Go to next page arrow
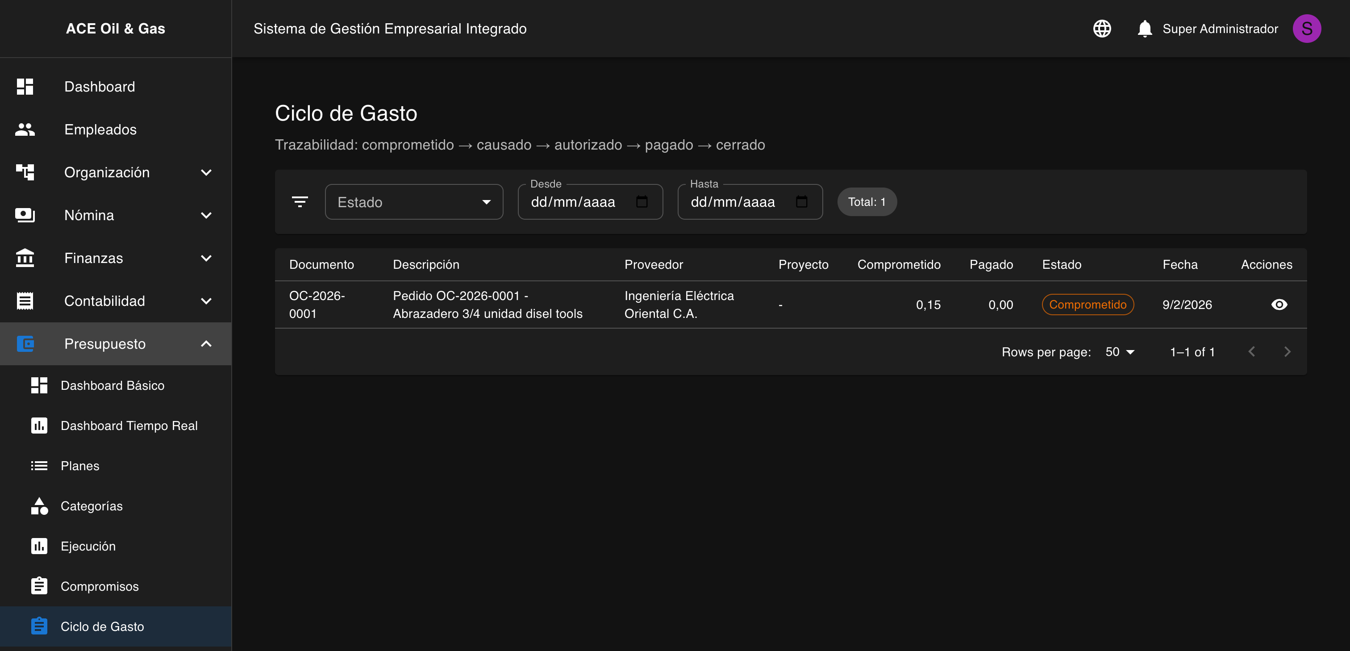 tap(1287, 352)
